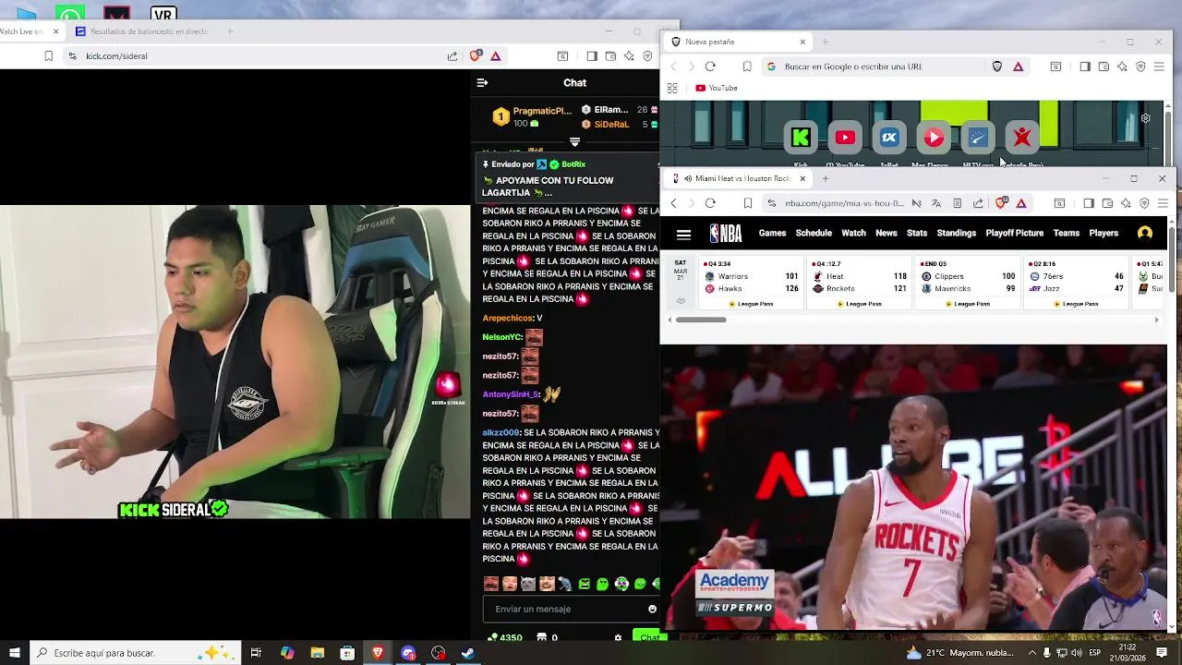Open the Kick shortcut tile on new tab

pyautogui.click(x=801, y=138)
